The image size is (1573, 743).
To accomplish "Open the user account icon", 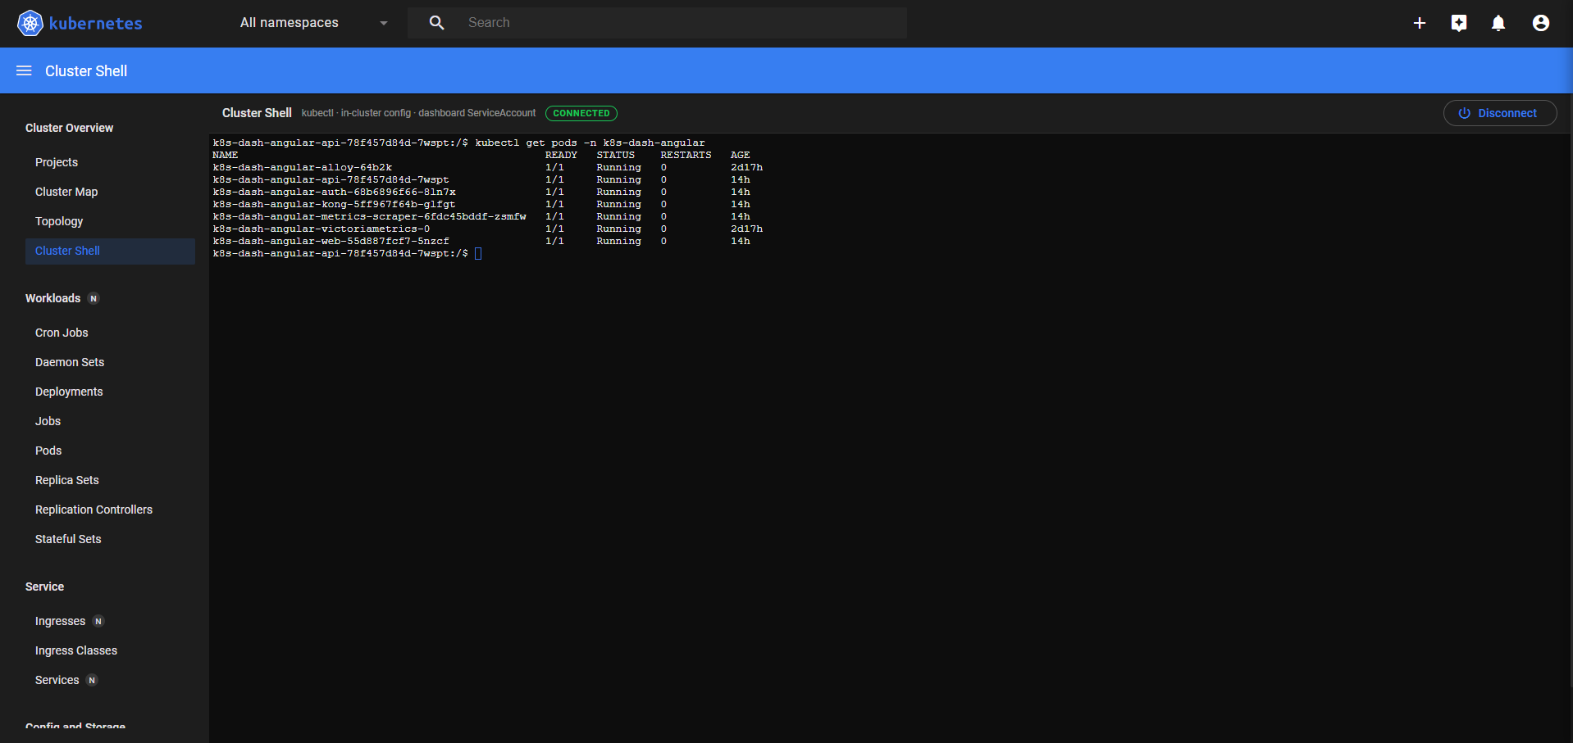I will click(x=1541, y=23).
